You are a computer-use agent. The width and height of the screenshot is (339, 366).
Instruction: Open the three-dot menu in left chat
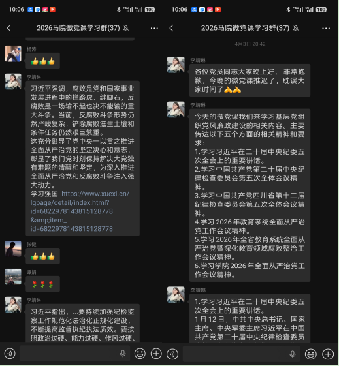[154, 28]
